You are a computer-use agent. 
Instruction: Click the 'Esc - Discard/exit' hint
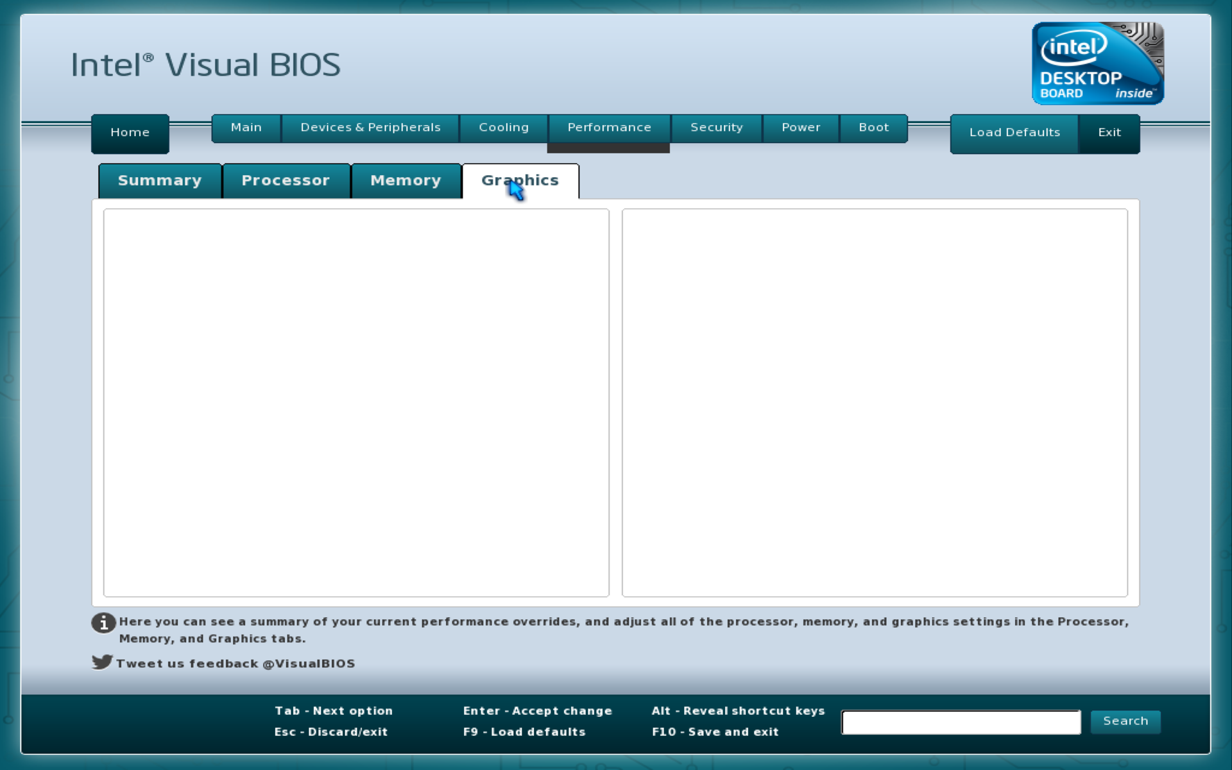(331, 732)
